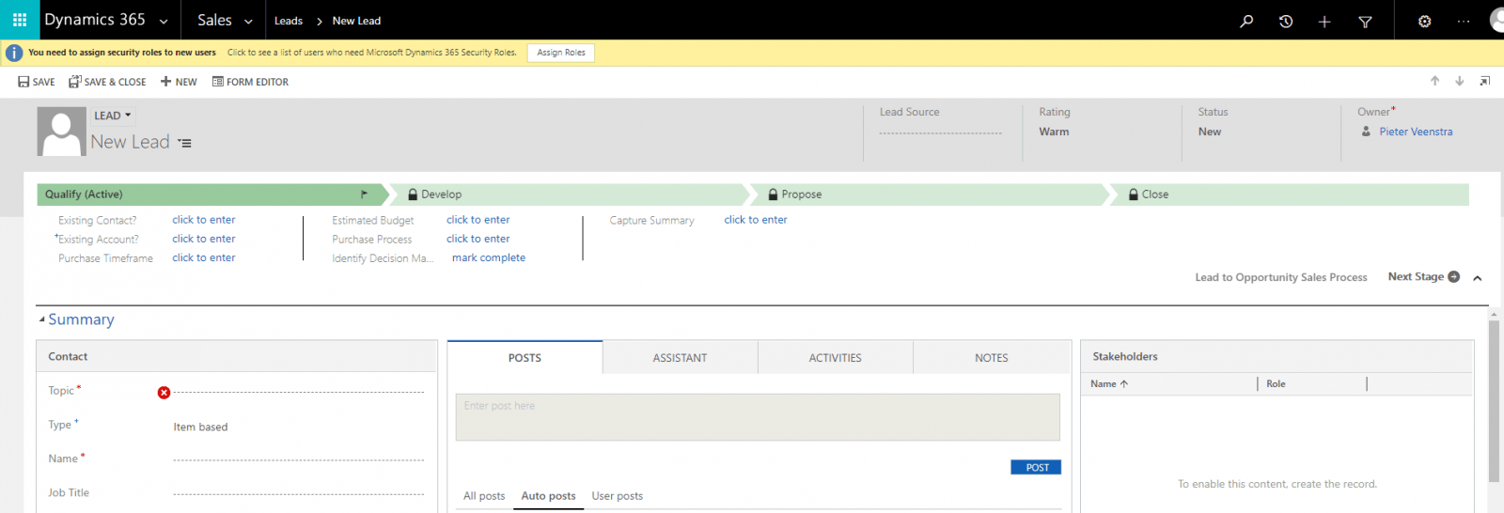Mark Identify Decision Maker complete
The height and width of the screenshot is (513, 1504).
tap(489, 257)
